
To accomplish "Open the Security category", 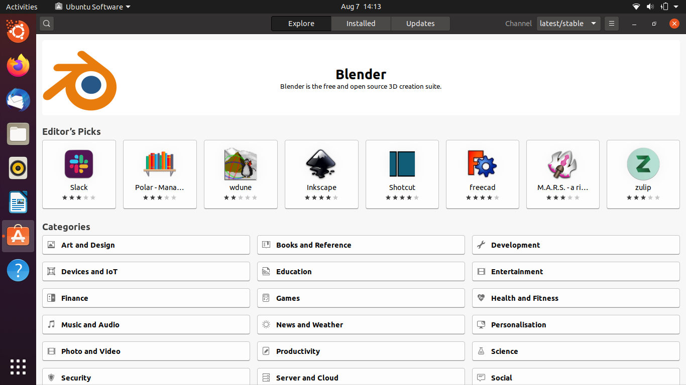I will [146, 377].
